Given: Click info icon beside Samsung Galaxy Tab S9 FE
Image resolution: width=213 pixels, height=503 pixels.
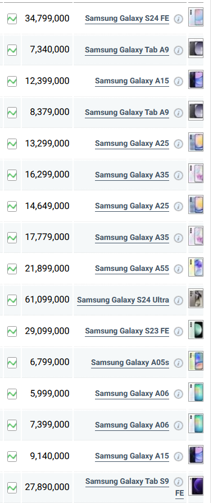Looking at the screenshot, I should click(x=178, y=482).
